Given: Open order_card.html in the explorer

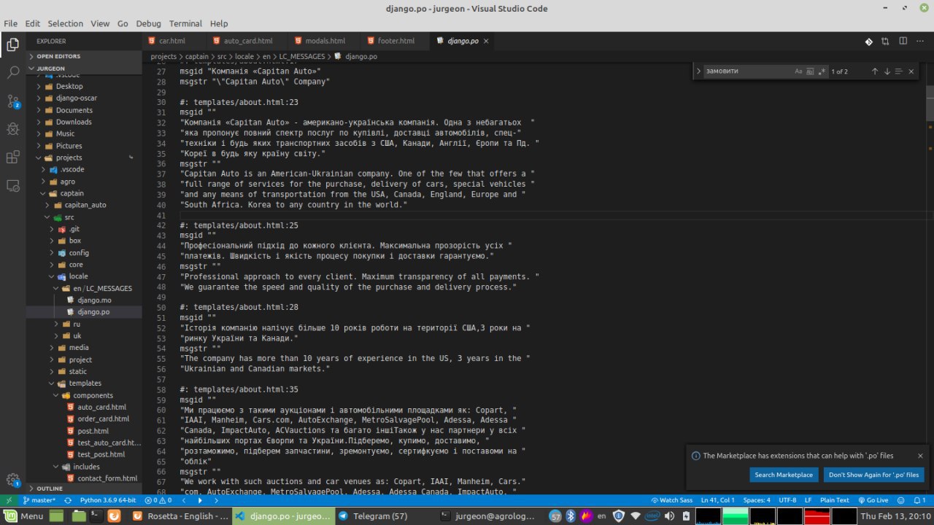Looking at the screenshot, I should coord(103,419).
